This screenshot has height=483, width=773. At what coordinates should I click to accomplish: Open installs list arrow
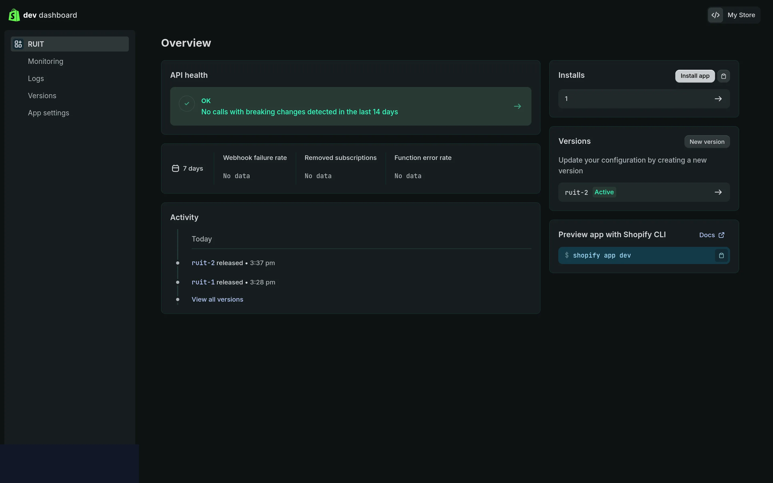(718, 99)
